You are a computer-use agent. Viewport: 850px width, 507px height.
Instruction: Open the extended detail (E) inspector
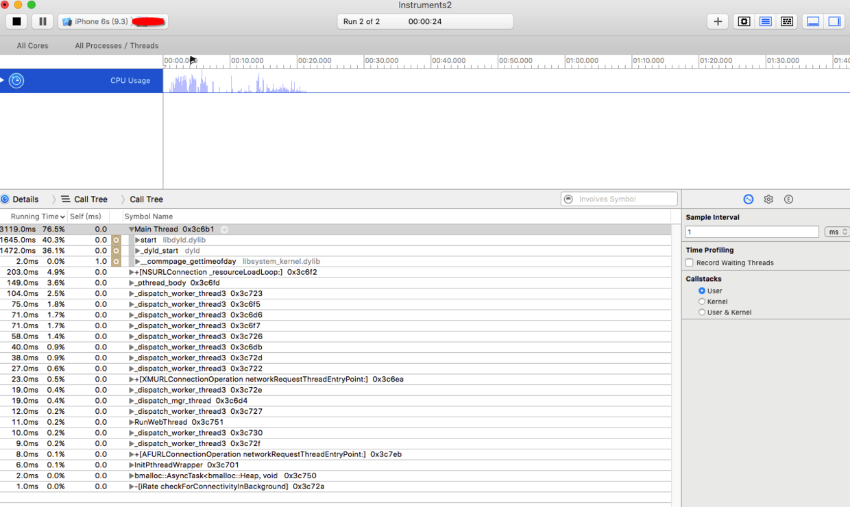(x=788, y=199)
